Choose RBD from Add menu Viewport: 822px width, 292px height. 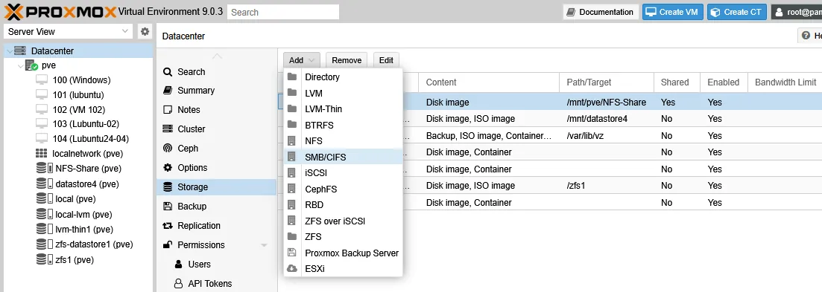343,205
